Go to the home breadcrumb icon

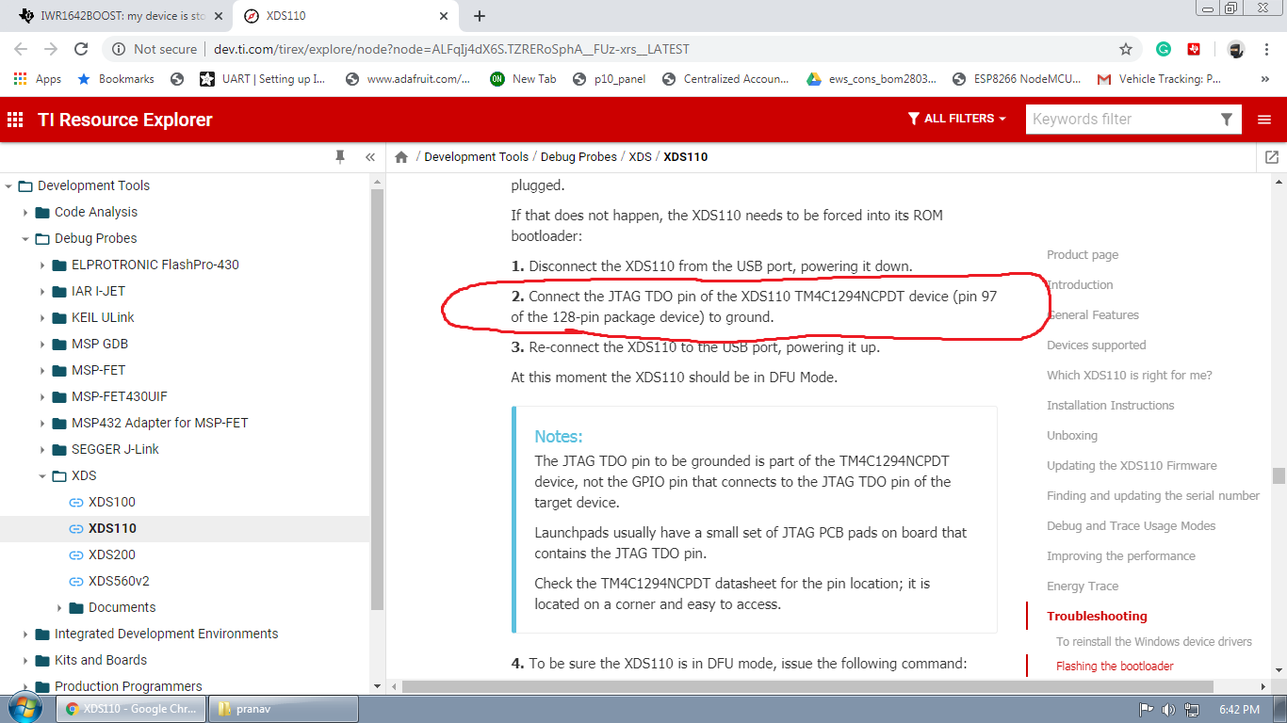[401, 157]
